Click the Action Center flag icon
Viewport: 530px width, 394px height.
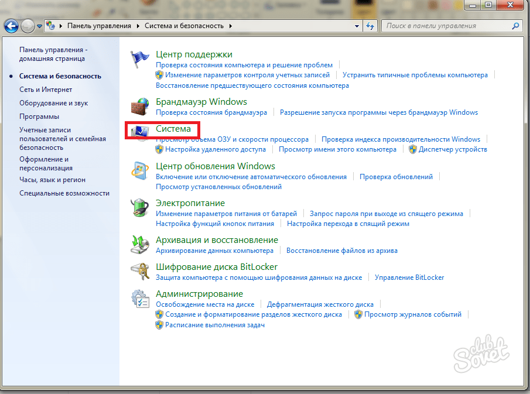(x=140, y=60)
